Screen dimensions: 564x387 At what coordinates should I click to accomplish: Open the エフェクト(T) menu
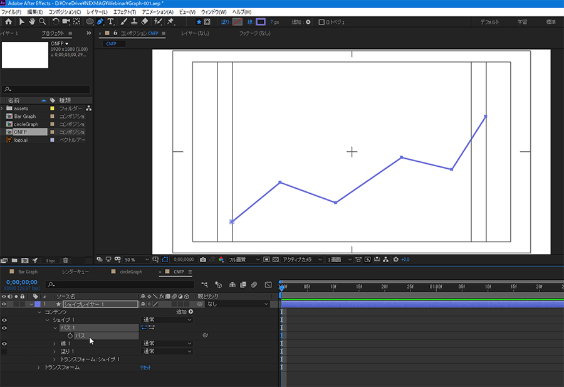pos(124,12)
